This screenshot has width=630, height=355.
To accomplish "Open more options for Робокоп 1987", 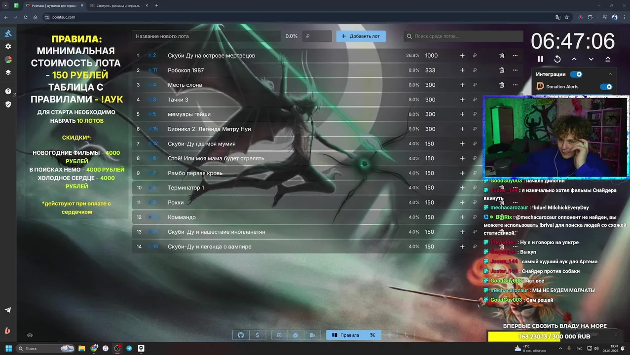I will coord(515,71).
